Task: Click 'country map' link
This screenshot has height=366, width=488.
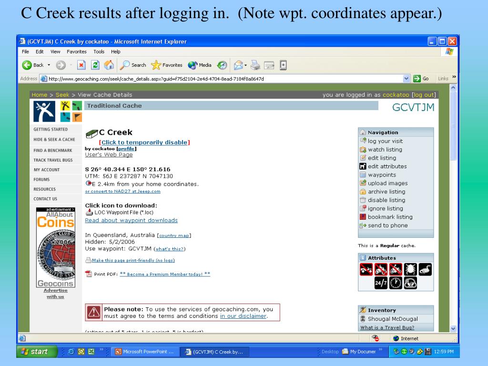Action: coord(174,235)
